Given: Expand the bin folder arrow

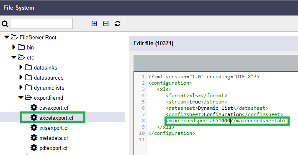Looking at the screenshot, I should click(14, 47).
